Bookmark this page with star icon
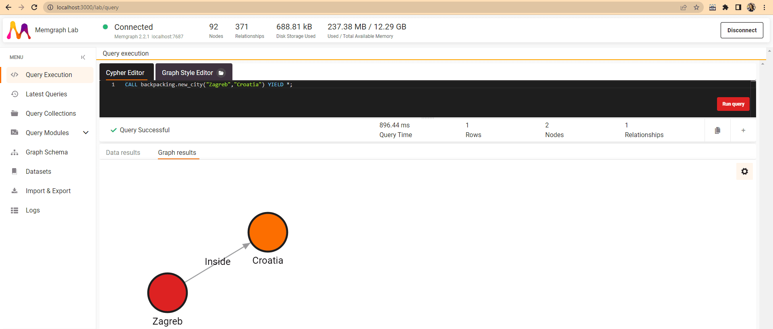This screenshot has height=329, width=773. [x=696, y=7]
